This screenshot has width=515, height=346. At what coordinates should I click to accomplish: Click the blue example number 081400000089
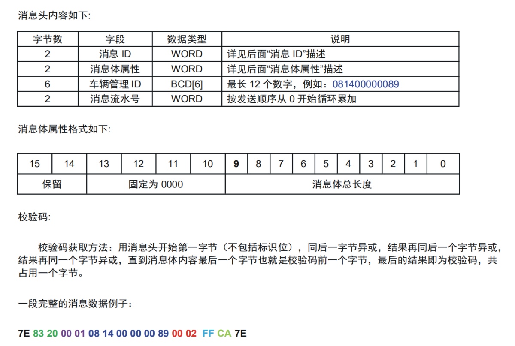pos(366,84)
